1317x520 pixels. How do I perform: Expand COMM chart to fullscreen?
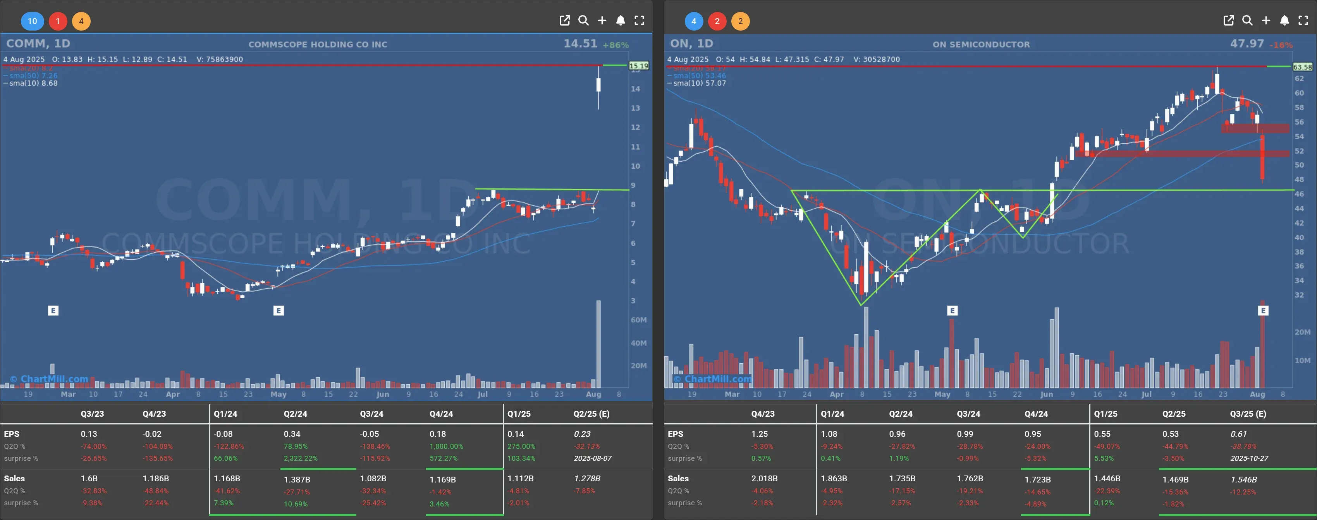[639, 21]
